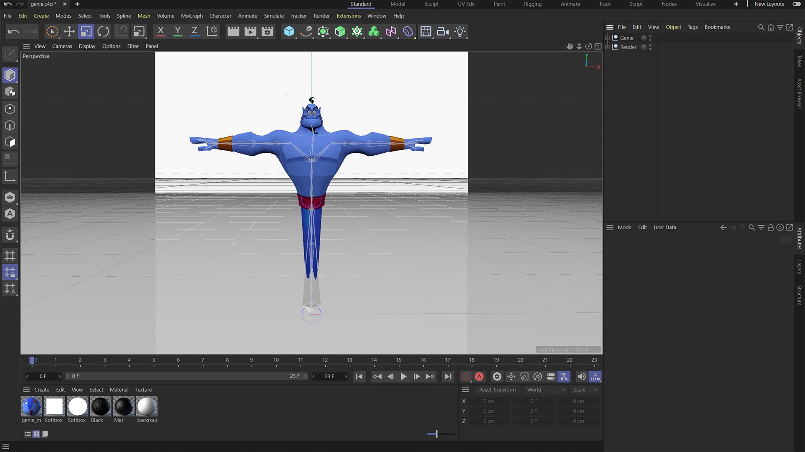Open the MoGraph menu

(192, 16)
